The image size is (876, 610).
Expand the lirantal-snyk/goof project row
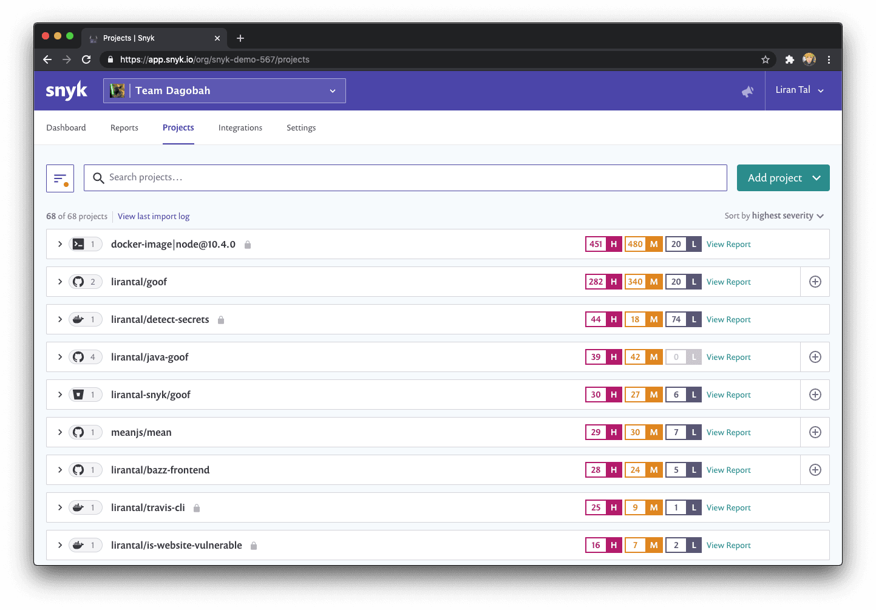coord(60,395)
